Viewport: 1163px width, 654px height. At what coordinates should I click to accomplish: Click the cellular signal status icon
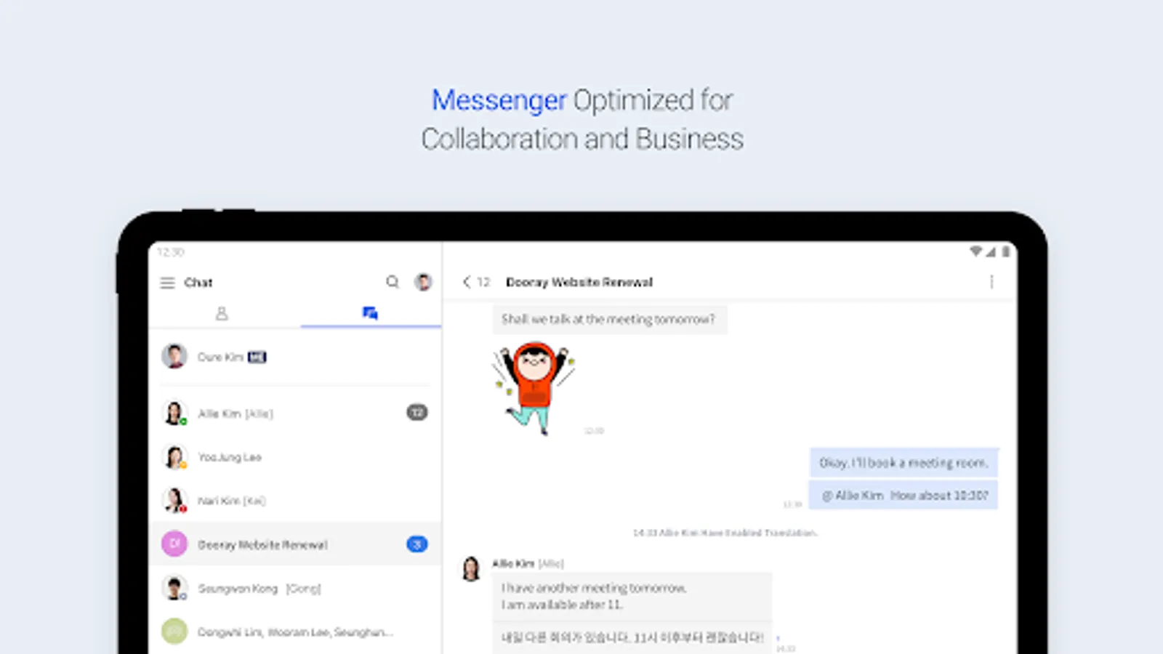[991, 251]
